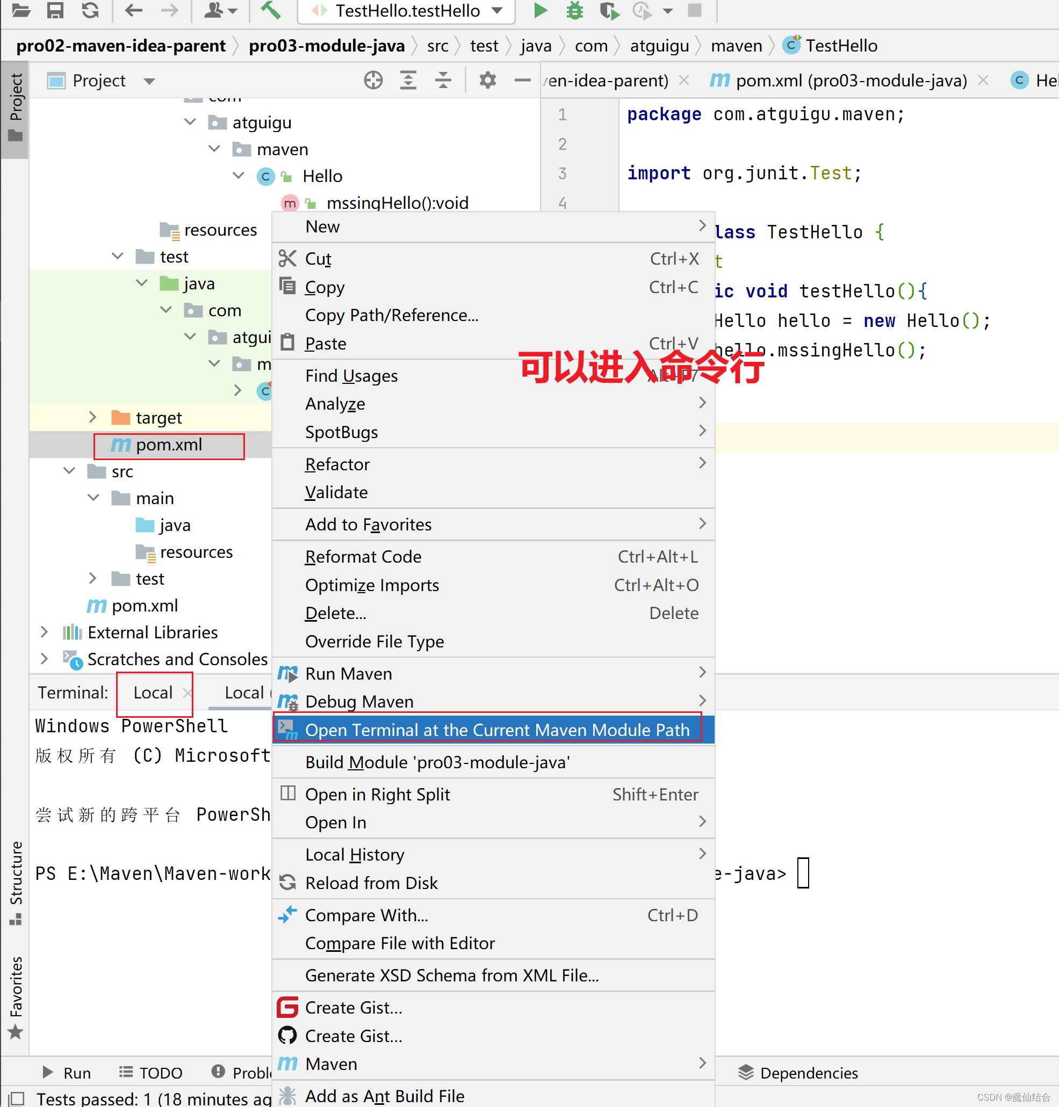Expand the test folder under src
1059x1107 pixels.
coord(93,578)
